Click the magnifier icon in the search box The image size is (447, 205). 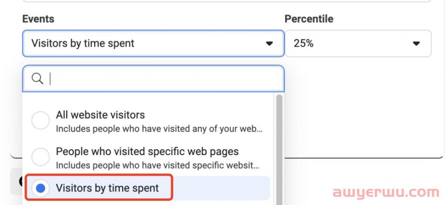pos(38,79)
